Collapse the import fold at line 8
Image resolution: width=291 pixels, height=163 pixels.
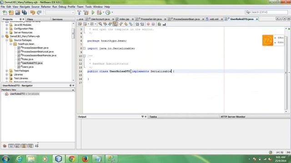[x=84, y=48]
